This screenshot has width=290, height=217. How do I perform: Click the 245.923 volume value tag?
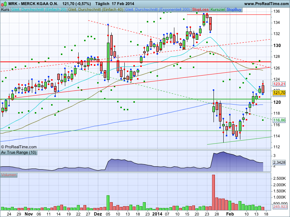pyautogui.click(x=280, y=207)
